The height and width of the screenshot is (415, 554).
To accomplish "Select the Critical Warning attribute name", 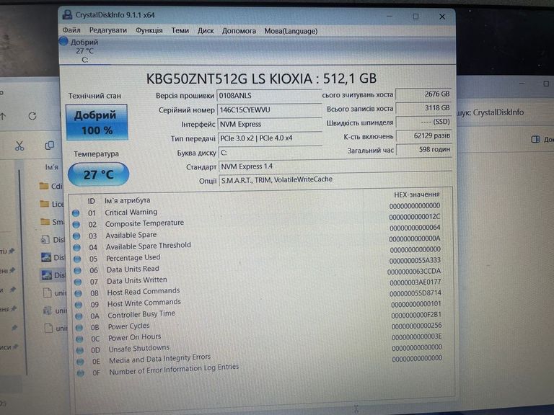I will click(x=131, y=212).
